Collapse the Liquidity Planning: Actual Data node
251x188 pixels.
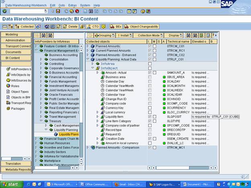[x=88, y=59]
